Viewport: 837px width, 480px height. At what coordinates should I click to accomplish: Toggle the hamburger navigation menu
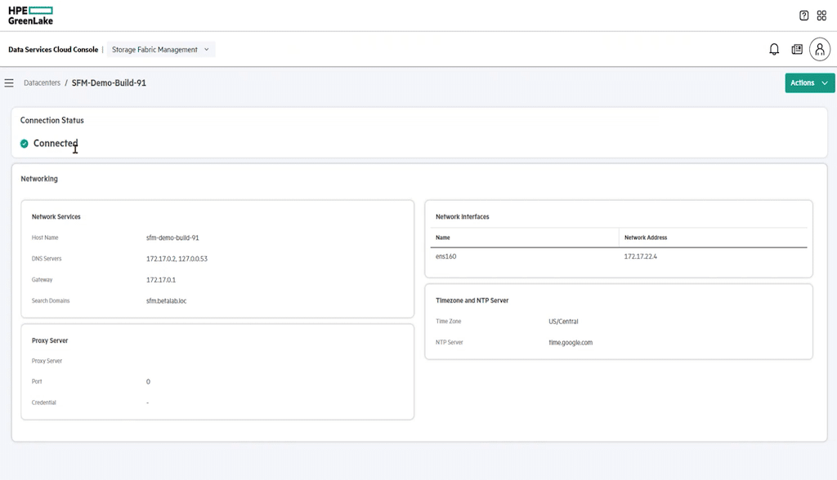pyautogui.click(x=9, y=82)
